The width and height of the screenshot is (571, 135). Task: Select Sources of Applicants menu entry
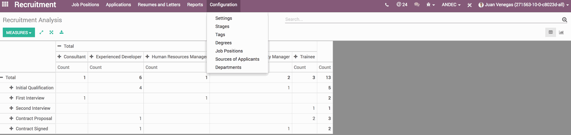point(237,59)
